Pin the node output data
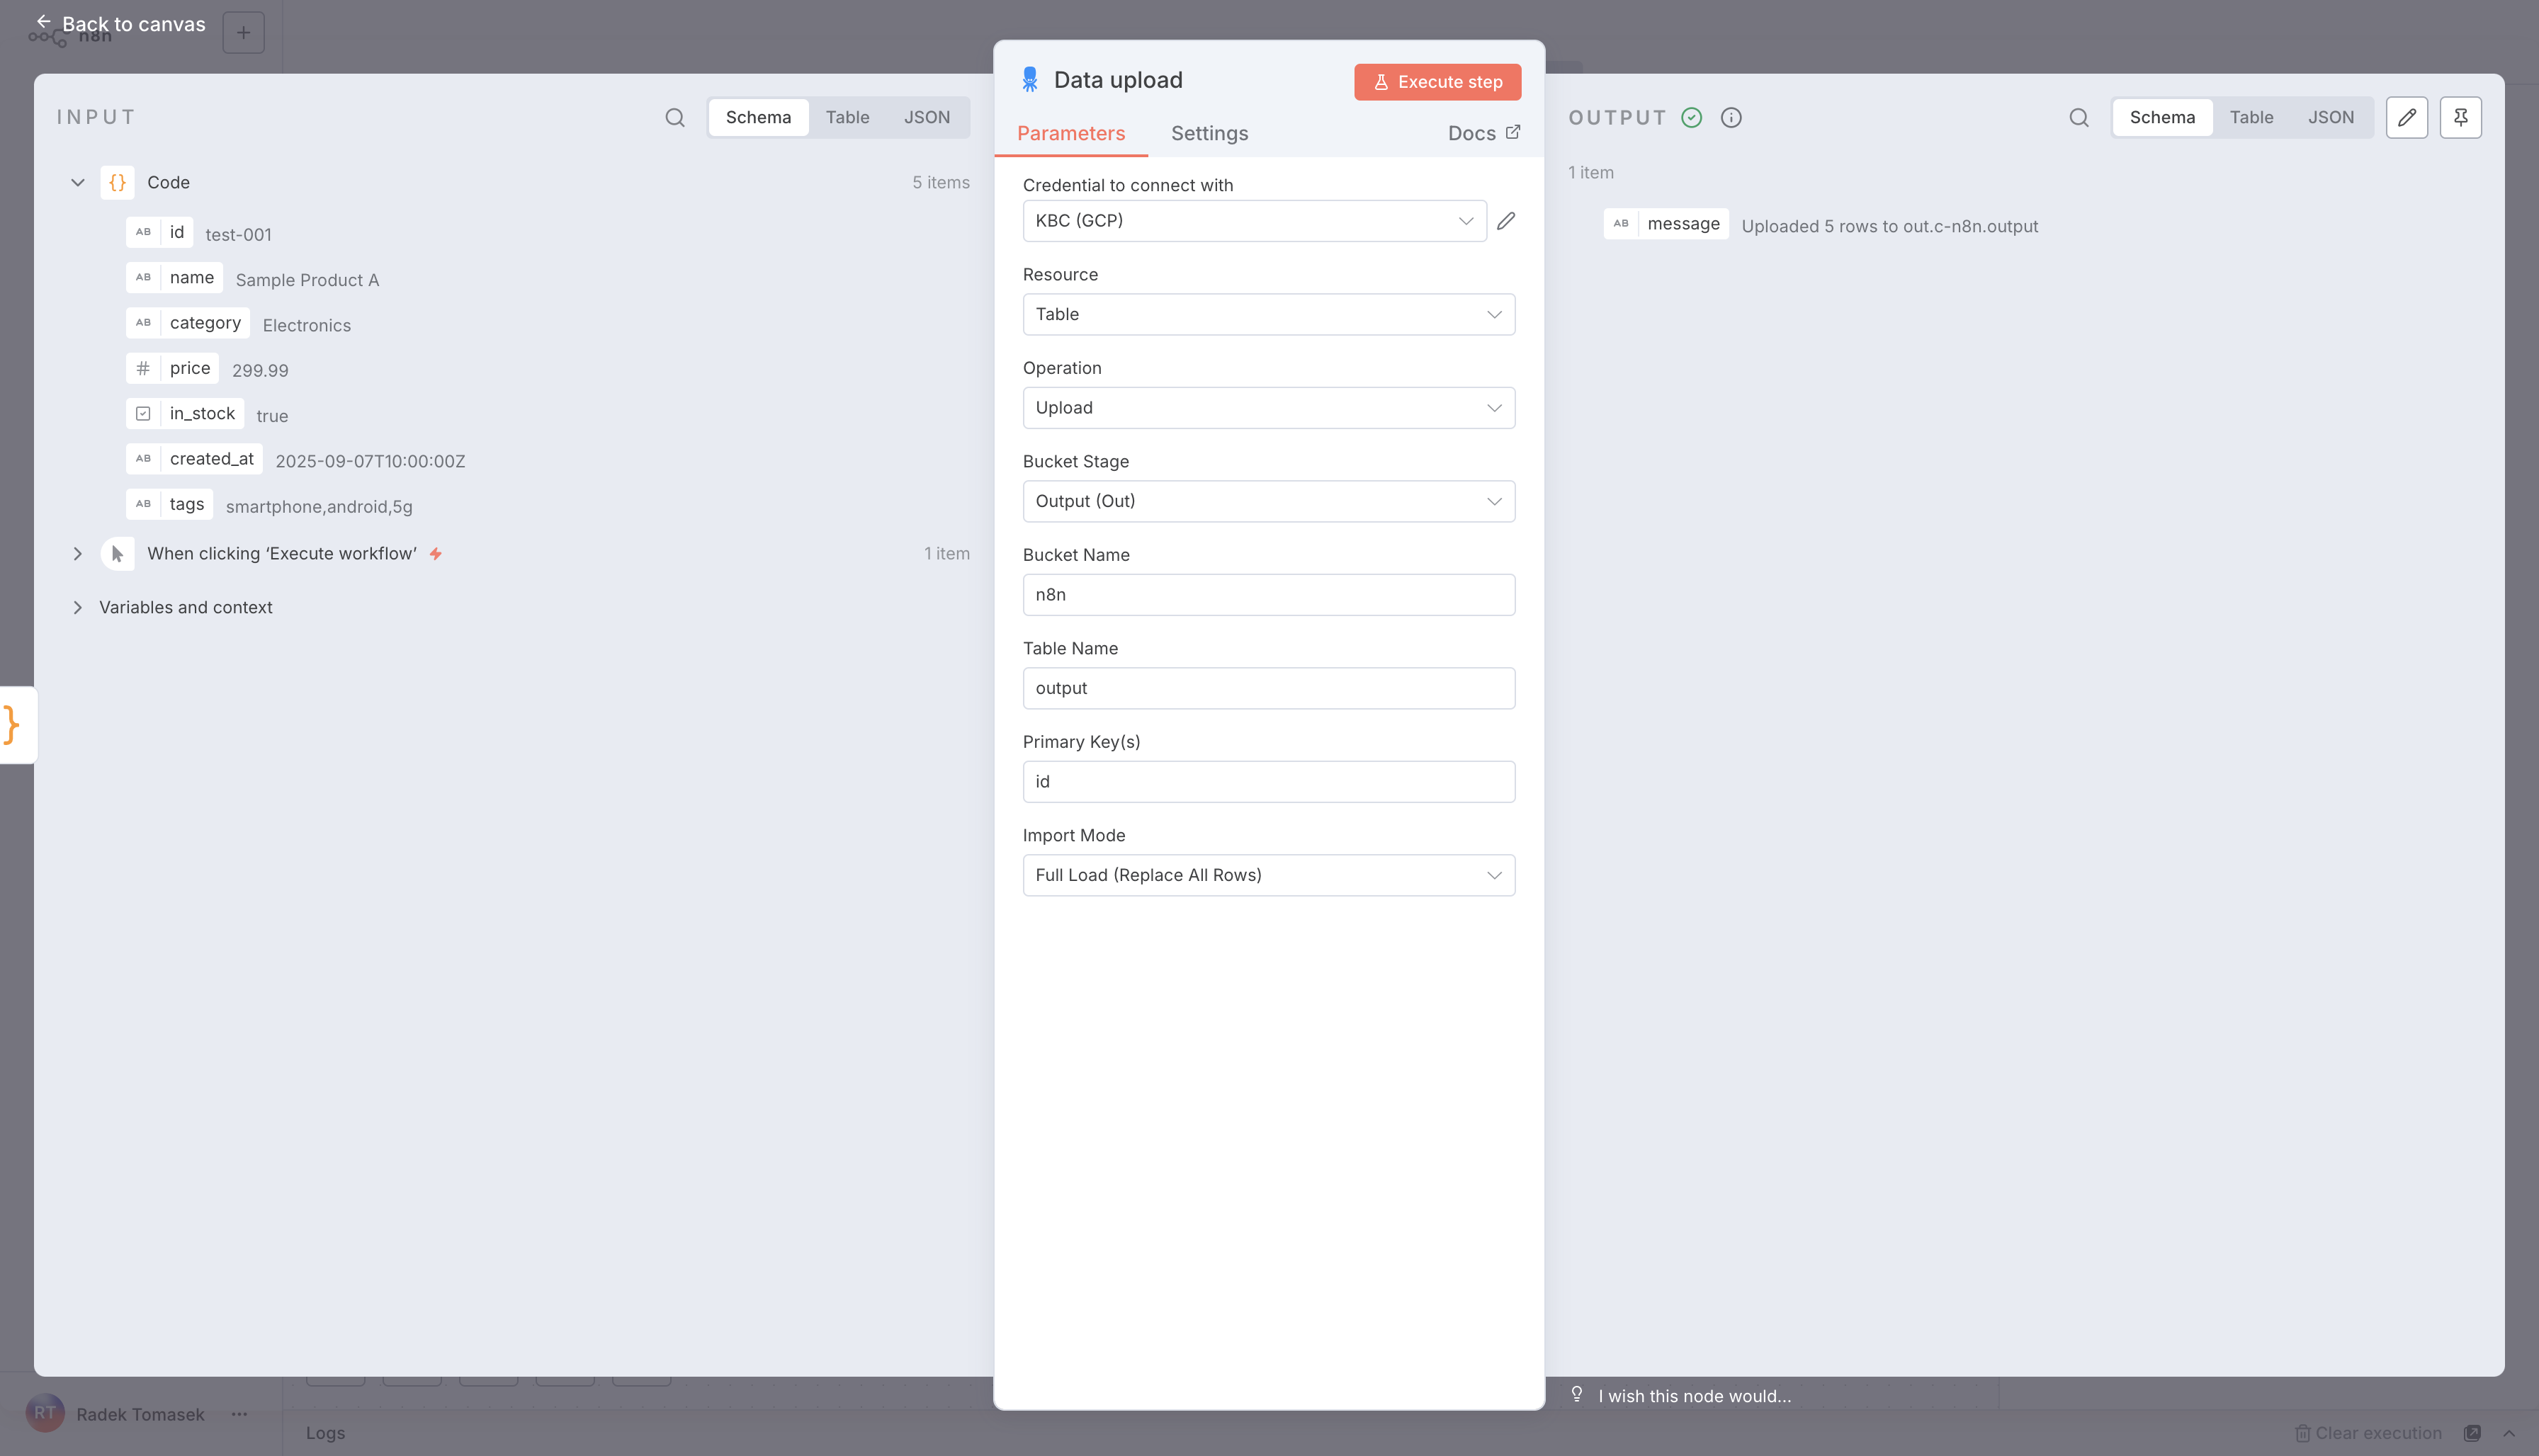Screen dimensions: 2539x1456 tap(2461, 117)
